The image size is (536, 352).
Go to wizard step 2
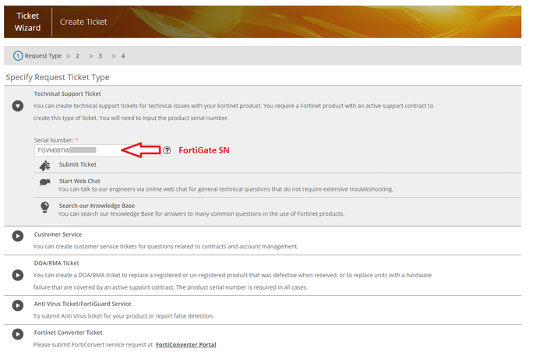coord(78,56)
